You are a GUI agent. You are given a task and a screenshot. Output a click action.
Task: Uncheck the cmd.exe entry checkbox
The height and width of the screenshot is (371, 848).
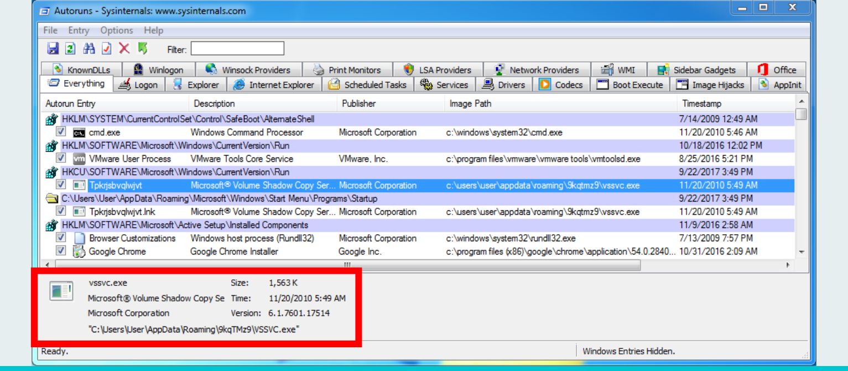pyautogui.click(x=62, y=132)
